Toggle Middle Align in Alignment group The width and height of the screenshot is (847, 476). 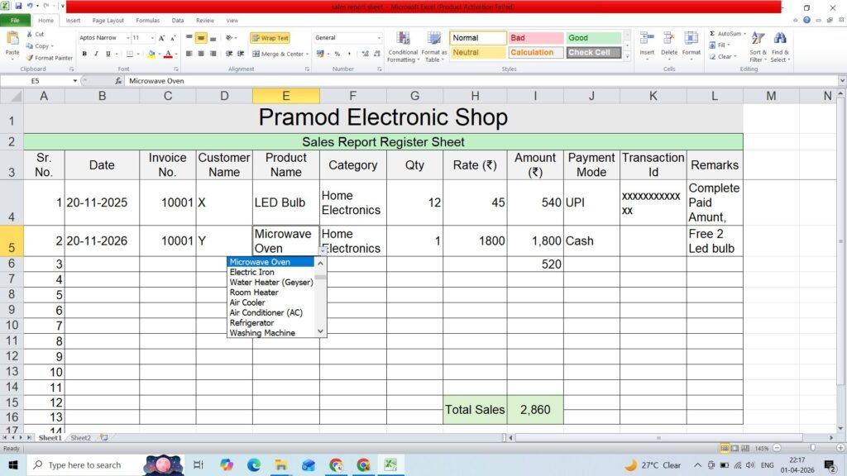click(x=201, y=38)
